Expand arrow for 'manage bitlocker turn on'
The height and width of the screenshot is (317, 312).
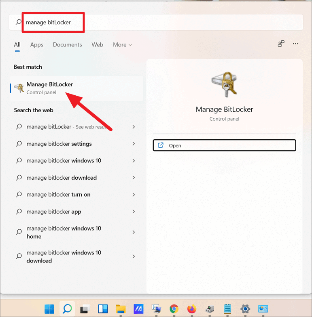[x=134, y=195]
